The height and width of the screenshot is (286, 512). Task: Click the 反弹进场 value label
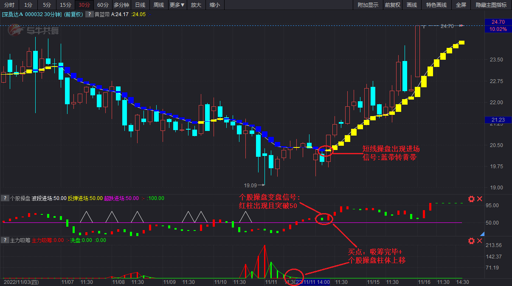(85, 198)
